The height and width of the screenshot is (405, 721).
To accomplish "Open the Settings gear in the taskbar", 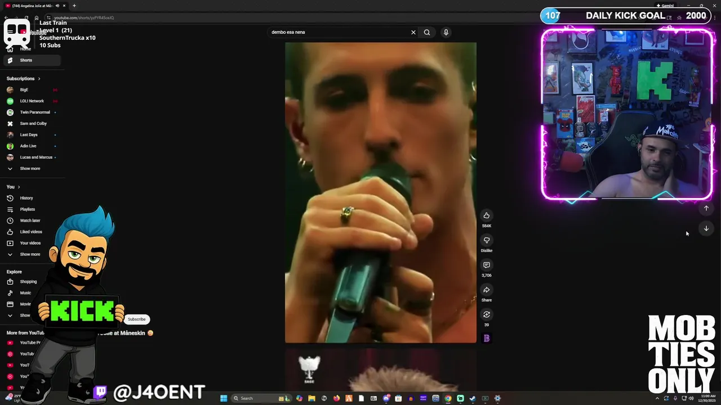I will tap(497, 398).
